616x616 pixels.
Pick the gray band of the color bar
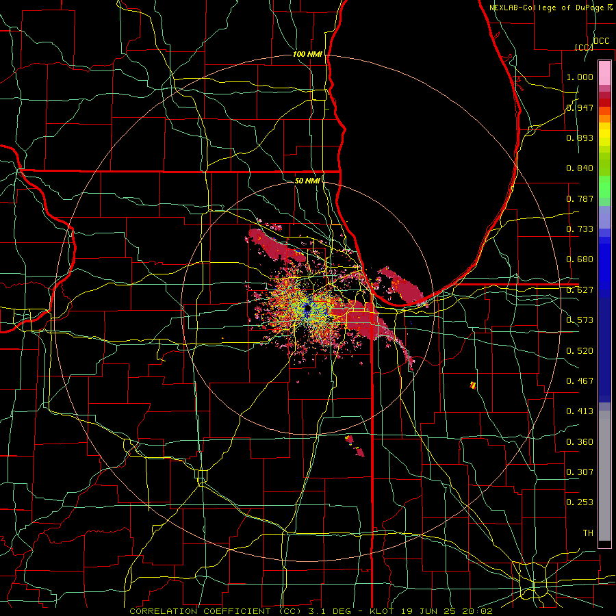604,476
